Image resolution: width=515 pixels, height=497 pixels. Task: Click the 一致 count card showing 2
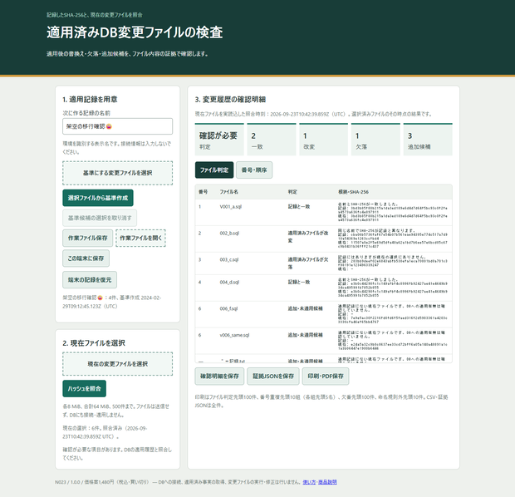pos(272,140)
